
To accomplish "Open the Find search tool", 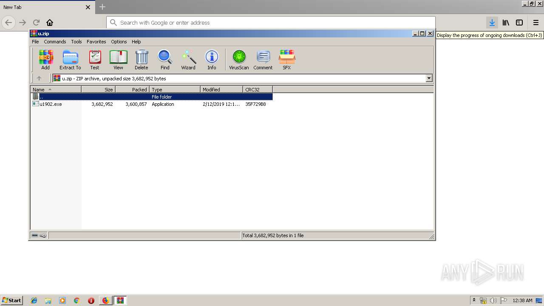I will 165,59.
